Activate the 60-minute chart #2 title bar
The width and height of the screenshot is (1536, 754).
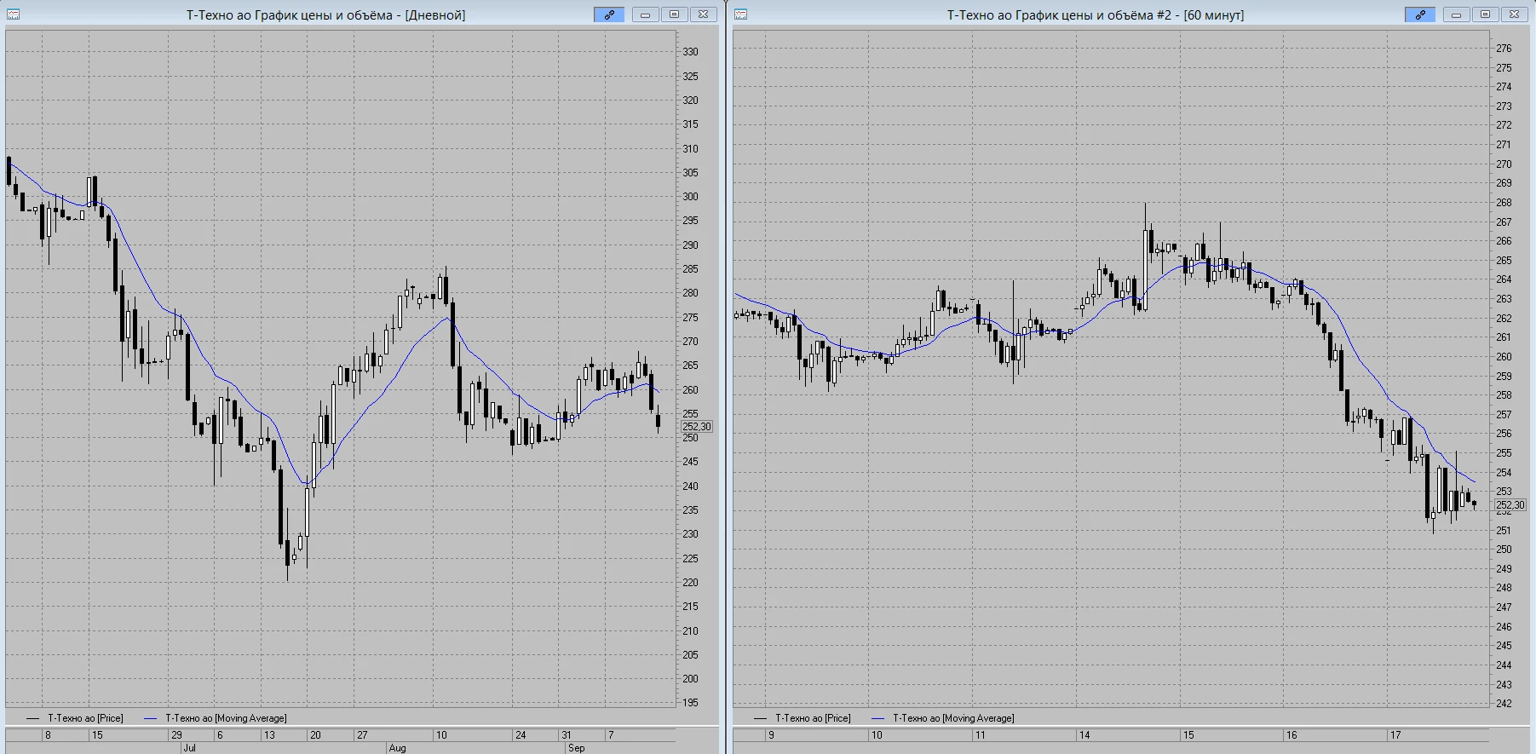(1095, 14)
